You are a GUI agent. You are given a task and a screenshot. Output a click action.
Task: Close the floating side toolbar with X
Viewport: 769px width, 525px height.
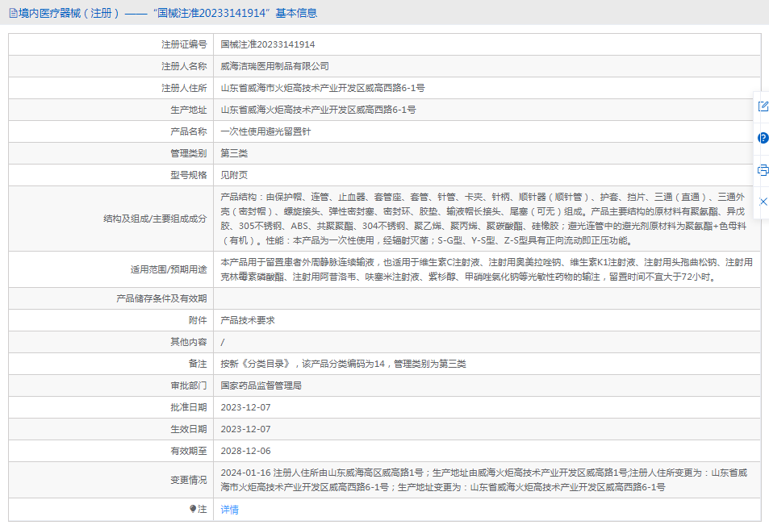(763, 202)
